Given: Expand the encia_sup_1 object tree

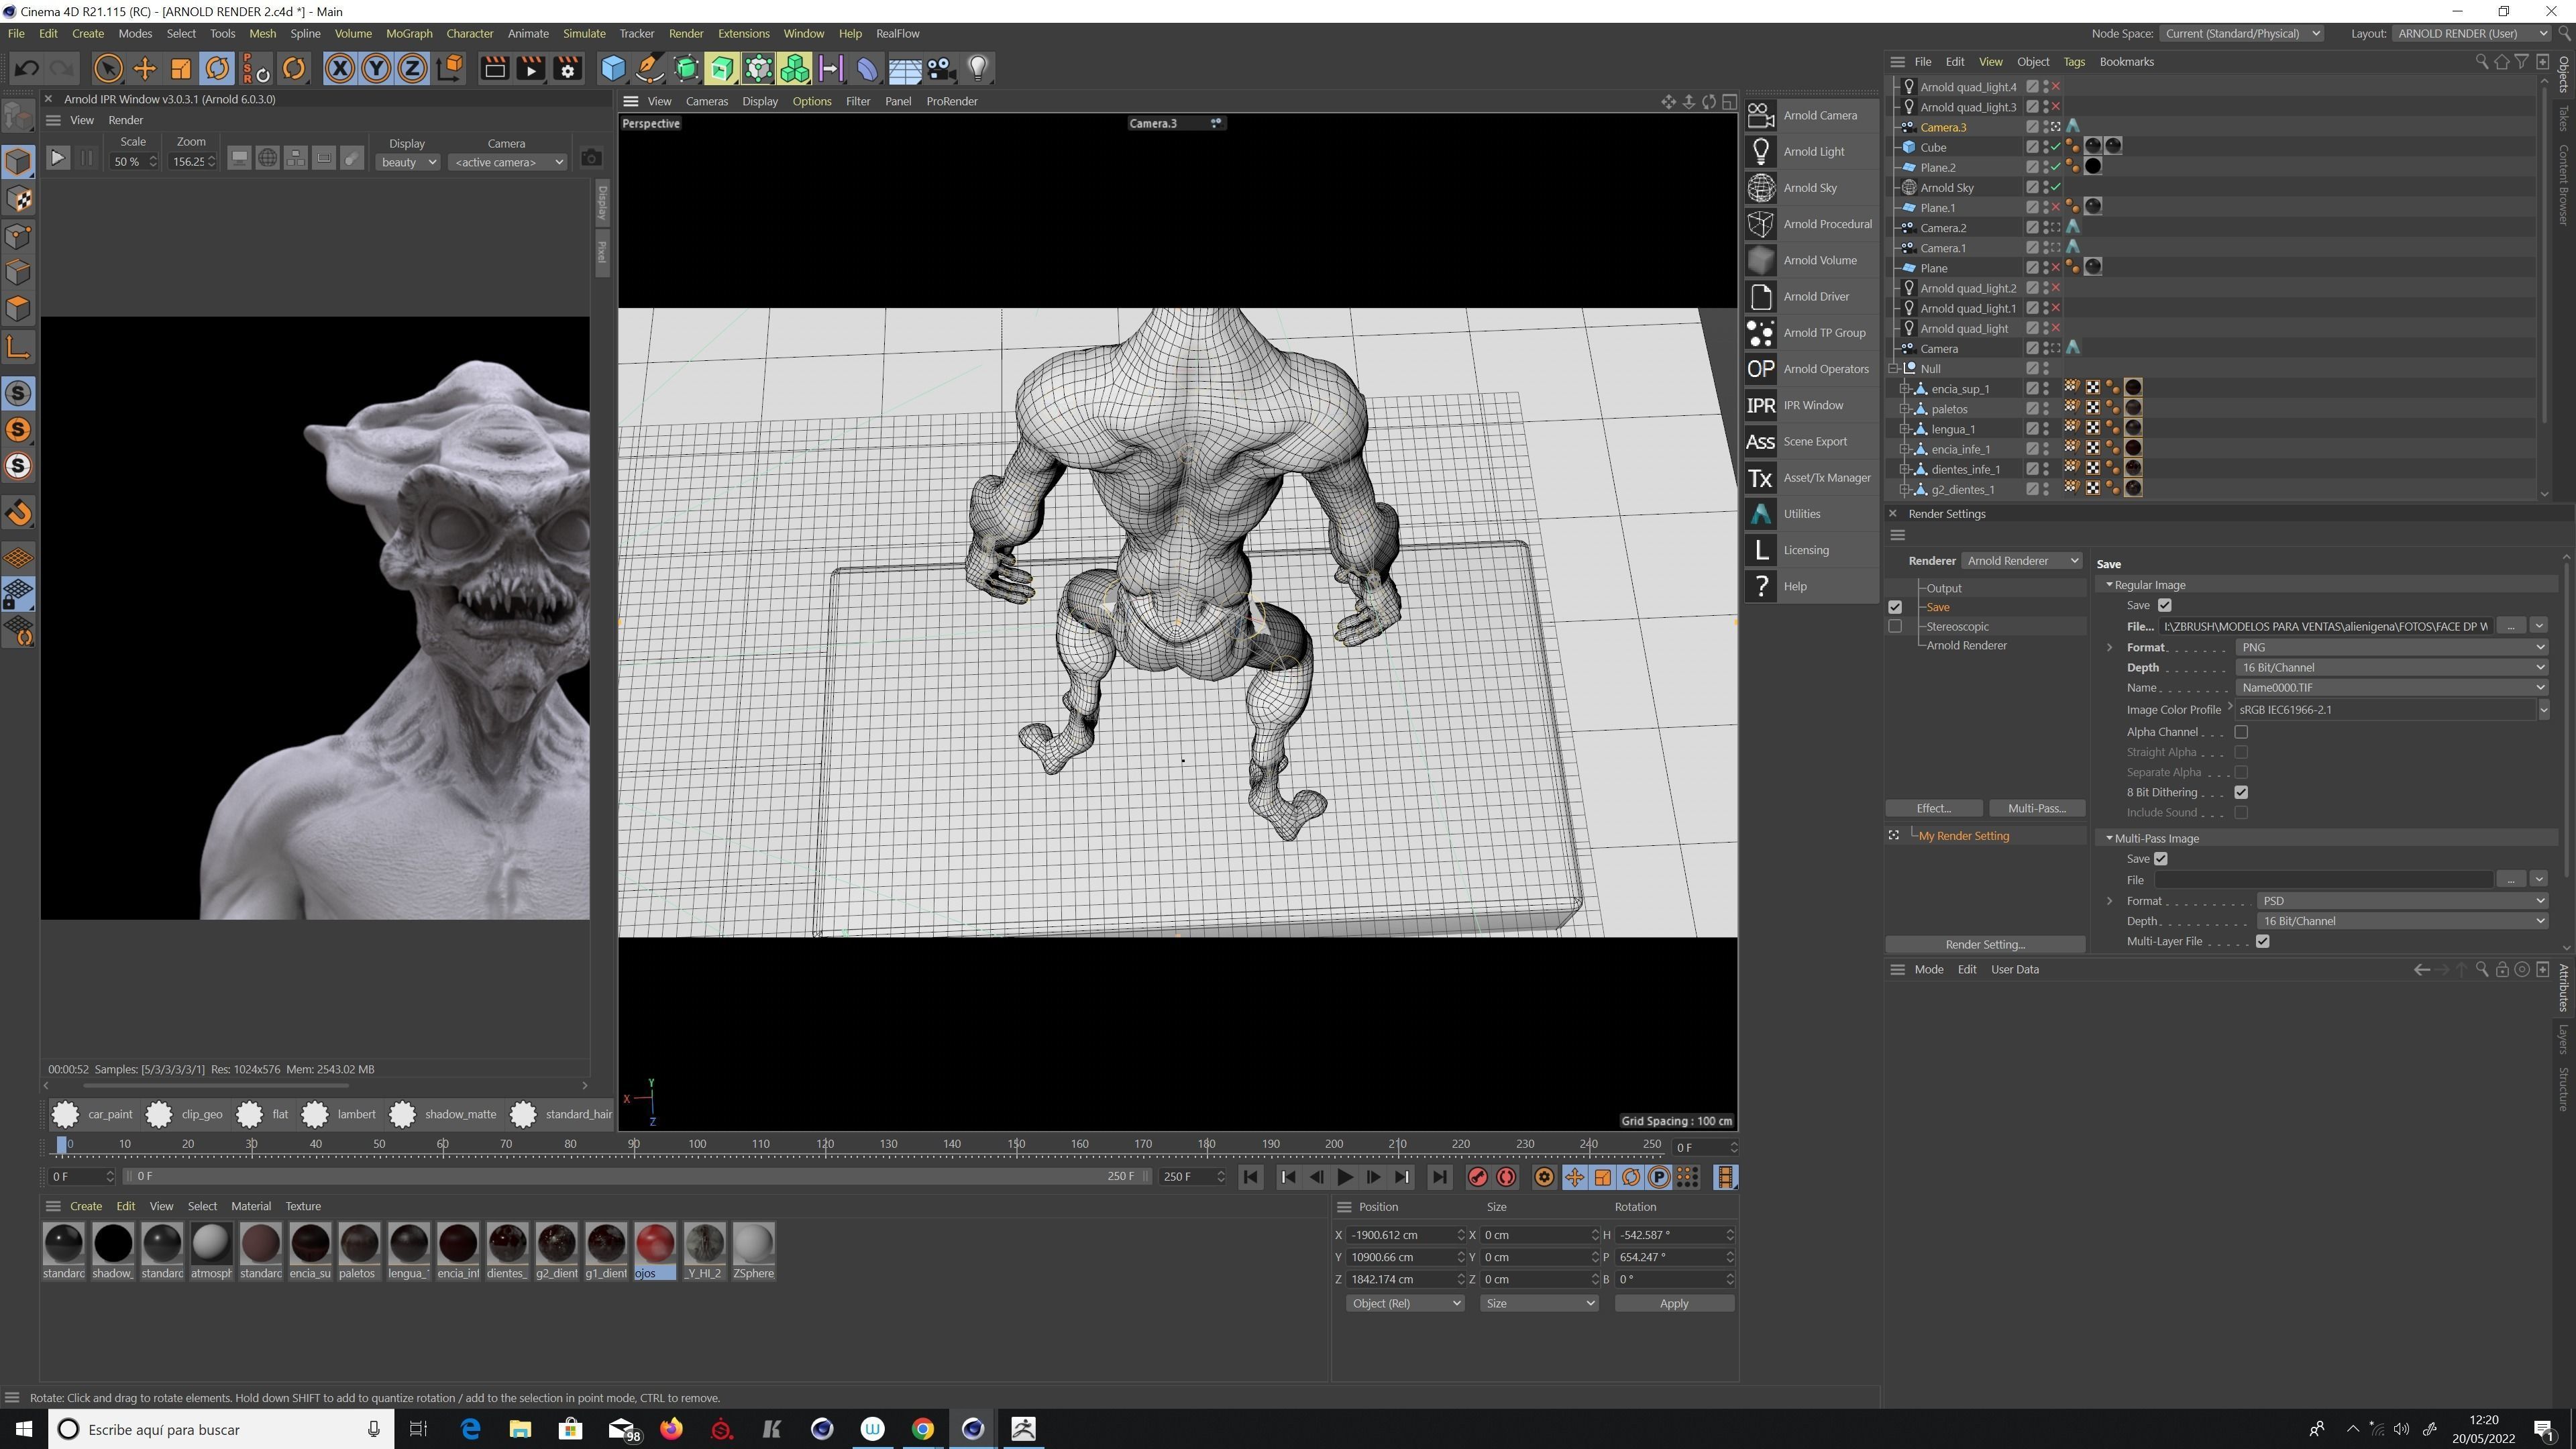Looking at the screenshot, I should click(x=1905, y=389).
